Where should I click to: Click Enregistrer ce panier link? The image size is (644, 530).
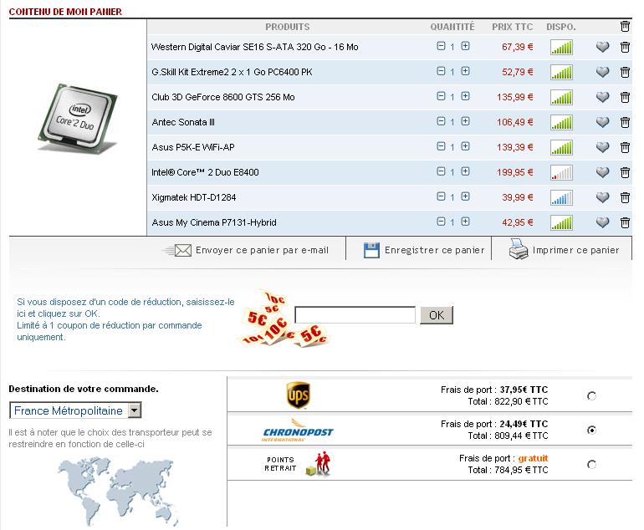click(x=435, y=250)
